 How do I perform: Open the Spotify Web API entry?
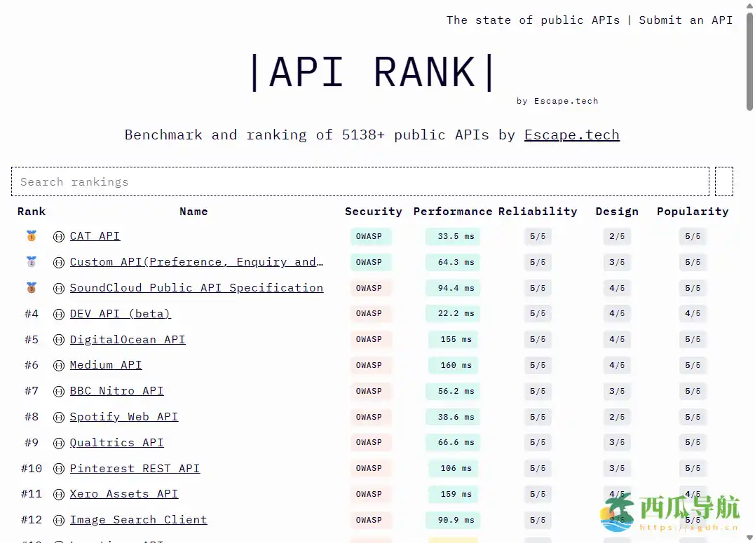click(123, 417)
